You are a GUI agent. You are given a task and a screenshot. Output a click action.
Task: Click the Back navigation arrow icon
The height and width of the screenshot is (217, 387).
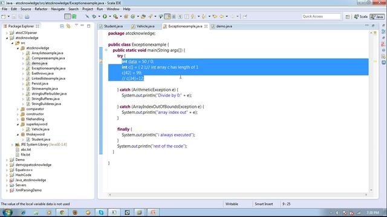click(222, 16)
